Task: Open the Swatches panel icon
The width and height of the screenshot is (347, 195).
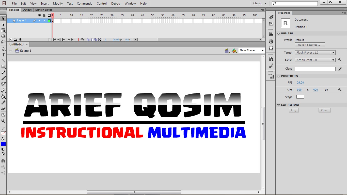Action: point(271,24)
